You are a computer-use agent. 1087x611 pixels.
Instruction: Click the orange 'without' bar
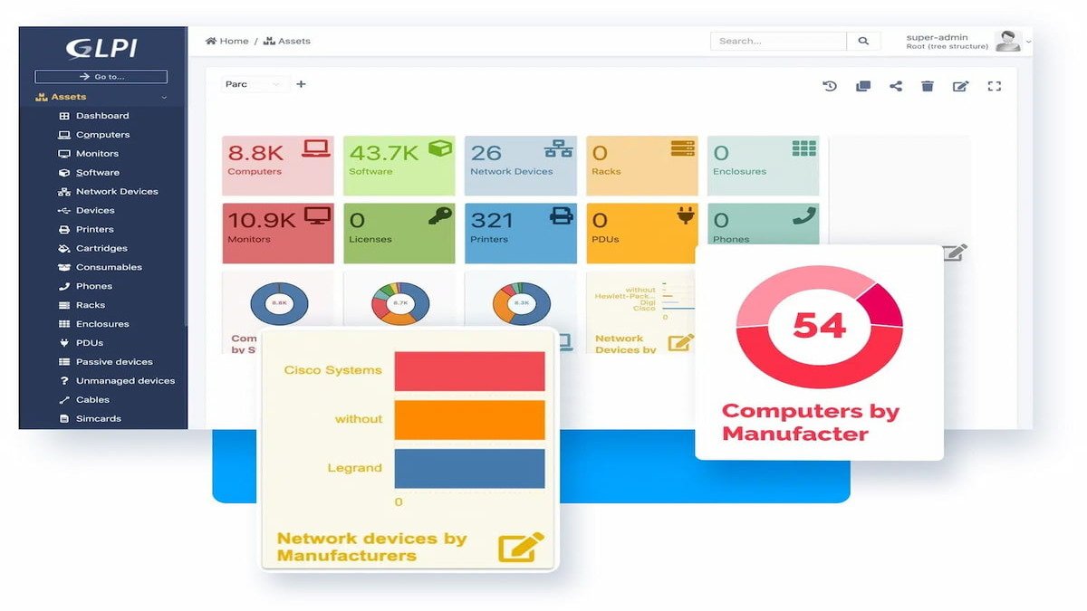point(469,420)
